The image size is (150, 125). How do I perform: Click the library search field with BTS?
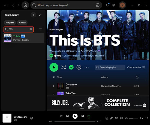19,29
